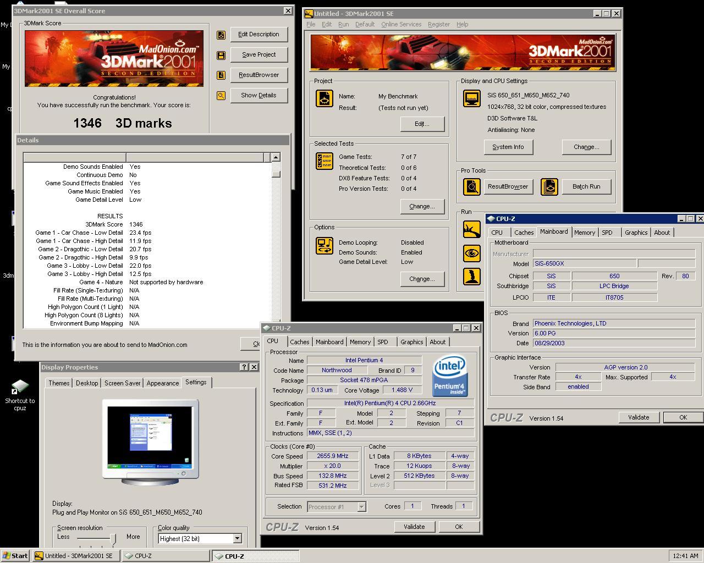This screenshot has height=563, width=704.
Task: Open the File menu in 3DMark2001
Action: pos(311,24)
